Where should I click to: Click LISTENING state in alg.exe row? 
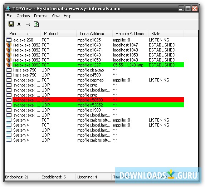coord(159,40)
